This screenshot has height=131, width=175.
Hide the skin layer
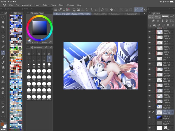[150, 59]
